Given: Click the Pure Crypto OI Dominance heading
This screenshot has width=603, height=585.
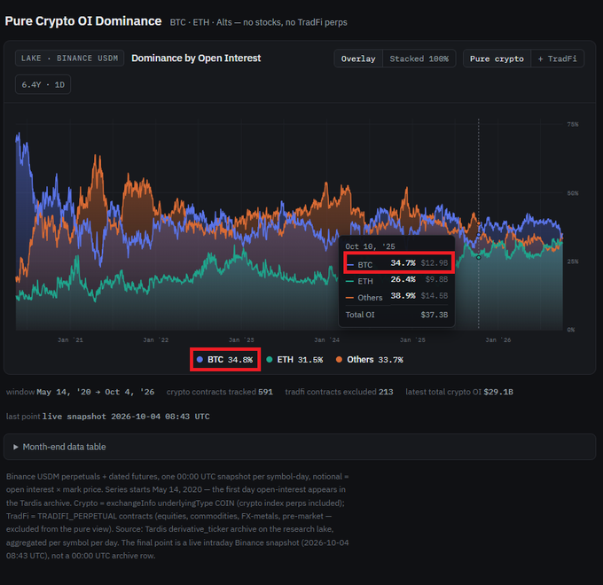Looking at the screenshot, I should pyautogui.click(x=83, y=21).
